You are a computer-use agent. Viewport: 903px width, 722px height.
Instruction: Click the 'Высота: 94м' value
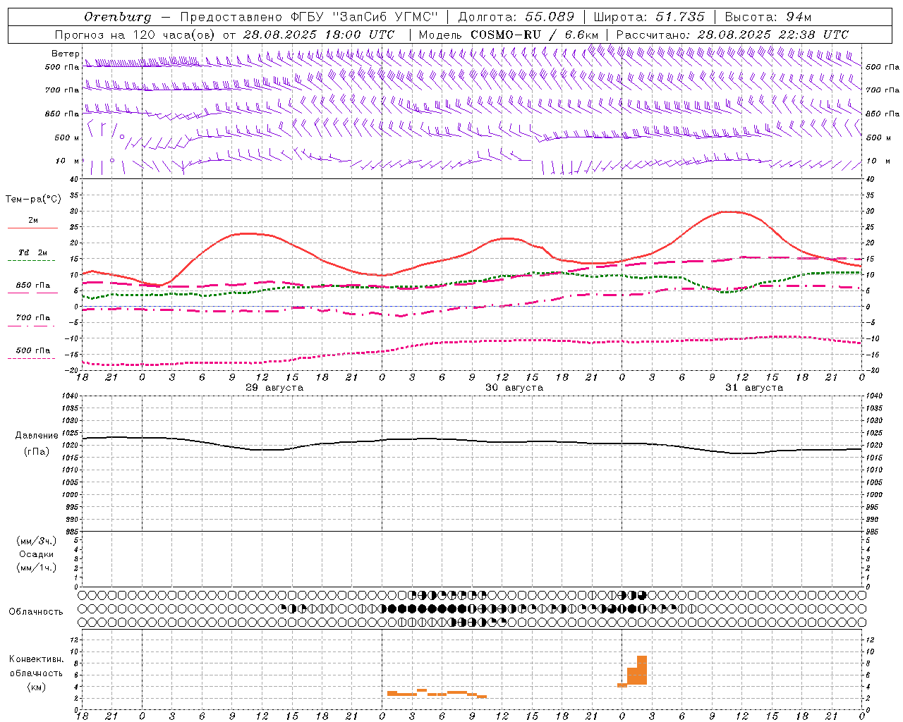click(x=768, y=17)
